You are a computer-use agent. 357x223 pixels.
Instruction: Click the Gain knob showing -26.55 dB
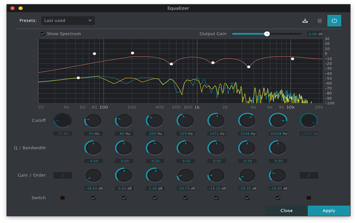click(247, 175)
